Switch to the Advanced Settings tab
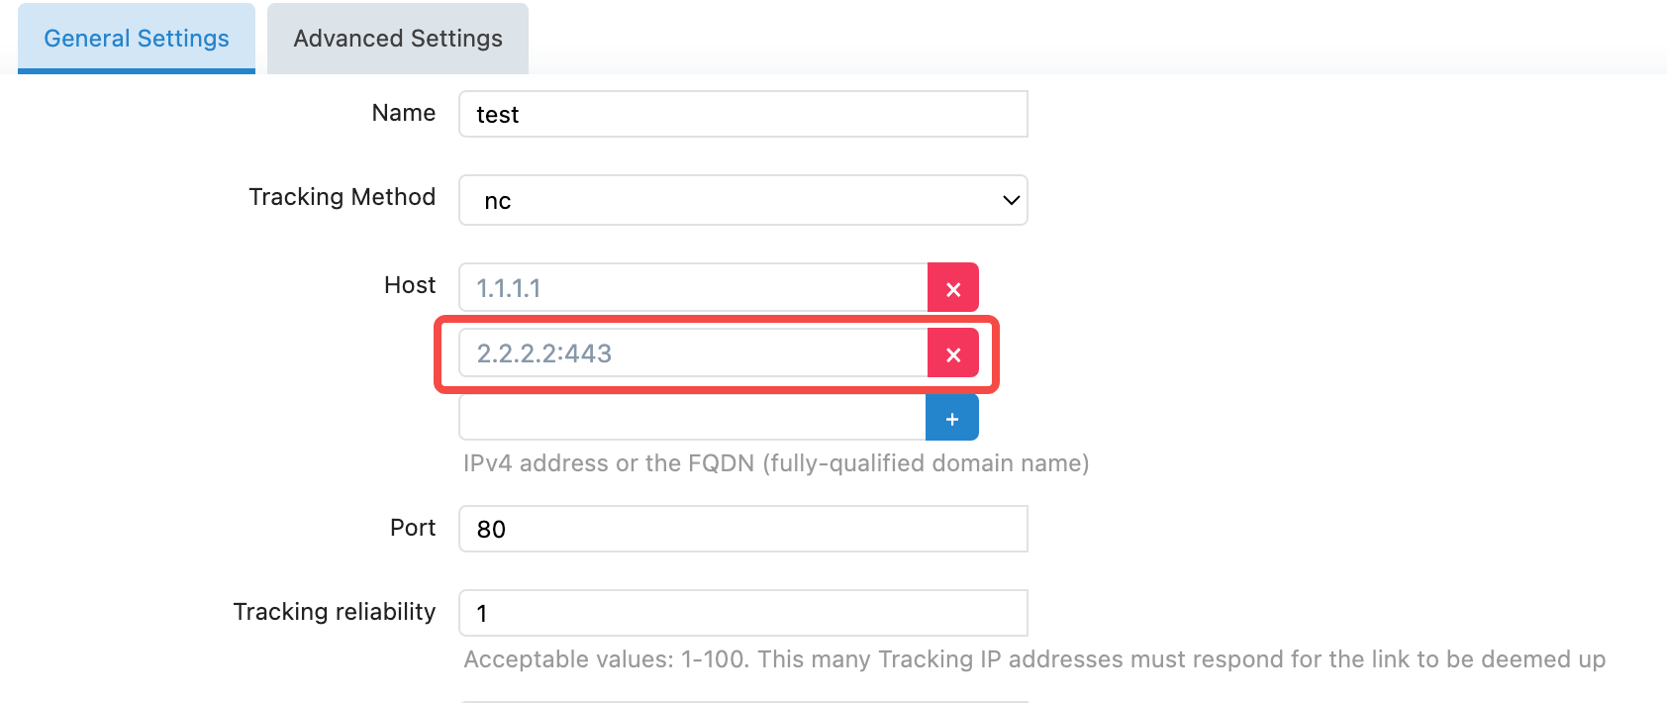This screenshot has width=1667, height=703. pos(398,39)
